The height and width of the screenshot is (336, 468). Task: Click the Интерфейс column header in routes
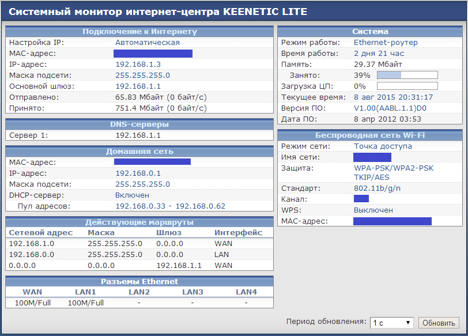[x=238, y=233]
